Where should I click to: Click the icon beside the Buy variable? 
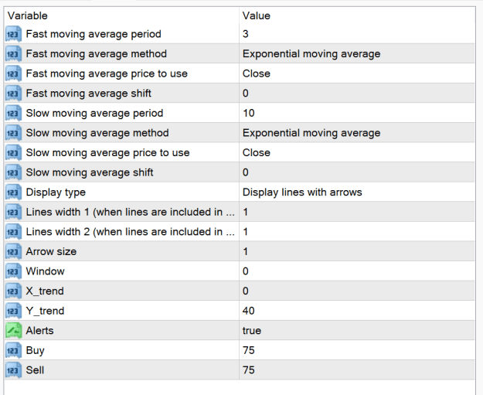tap(13, 351)
